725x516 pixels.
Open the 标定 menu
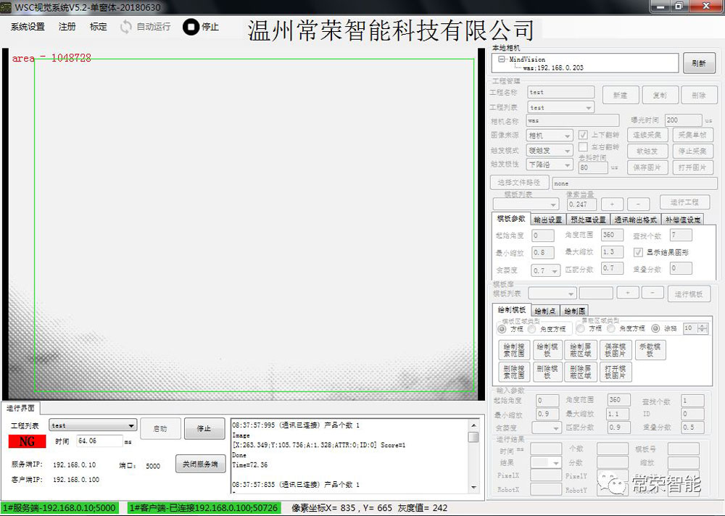click(x=98, y=27)
